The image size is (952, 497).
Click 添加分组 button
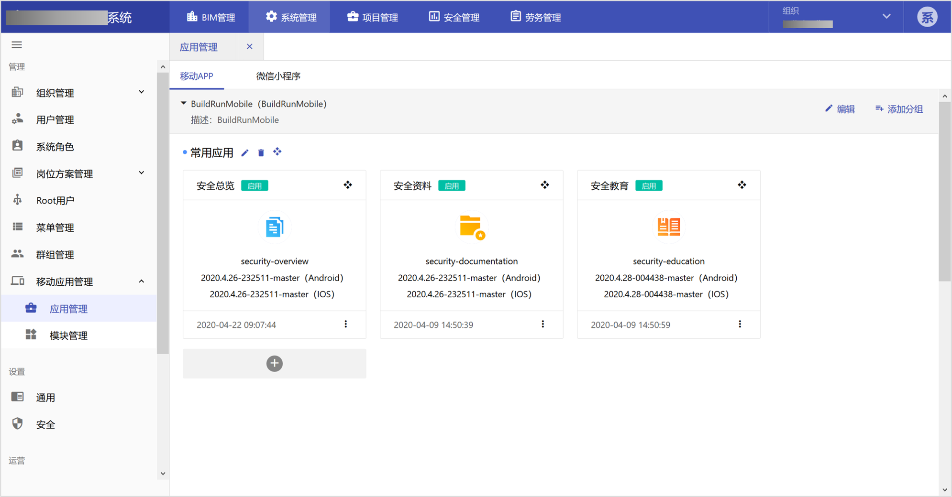[899, 109]
